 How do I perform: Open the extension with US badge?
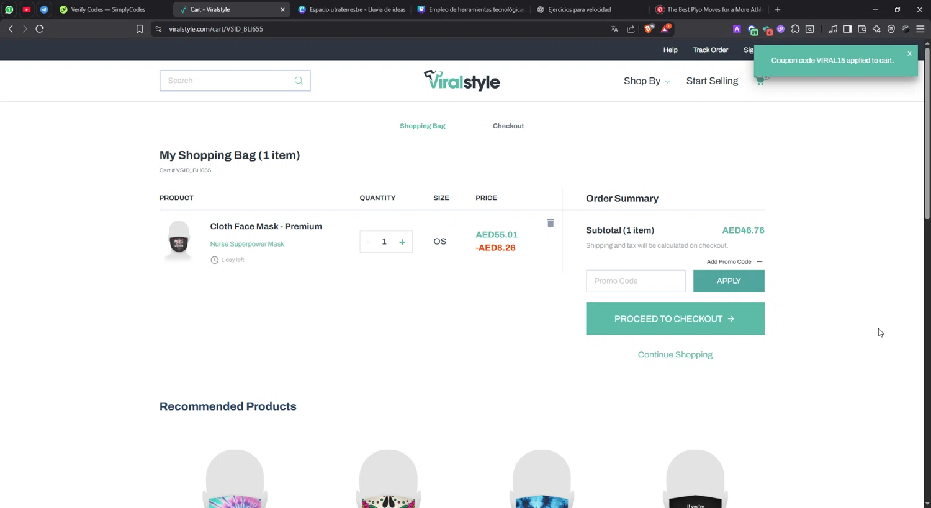pos(752,30)
